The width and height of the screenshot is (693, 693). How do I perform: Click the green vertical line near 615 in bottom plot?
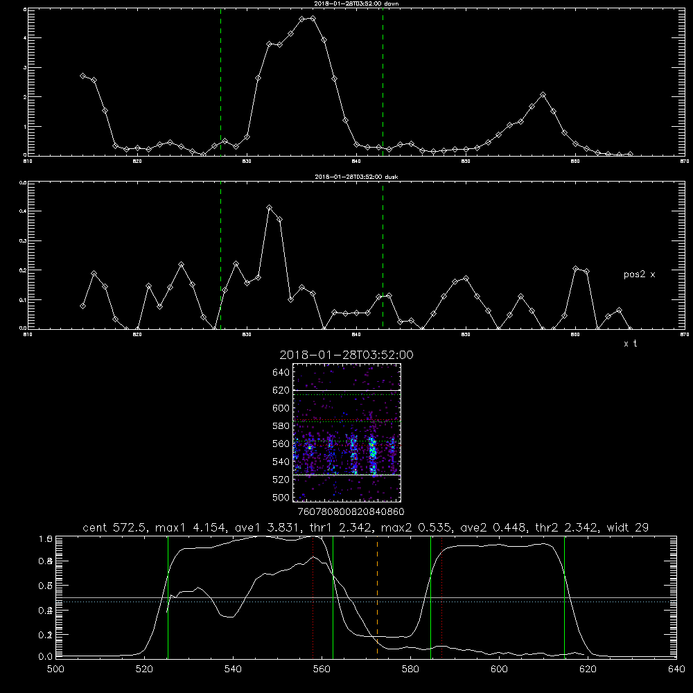(564, 597)
